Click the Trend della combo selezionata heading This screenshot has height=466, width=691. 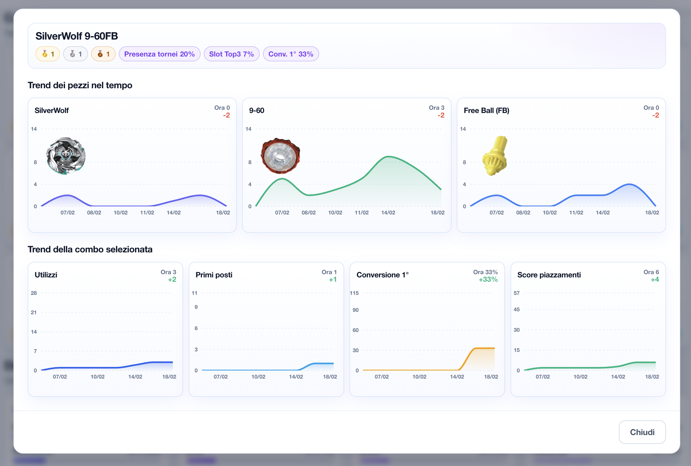click(x=90, y=249)
